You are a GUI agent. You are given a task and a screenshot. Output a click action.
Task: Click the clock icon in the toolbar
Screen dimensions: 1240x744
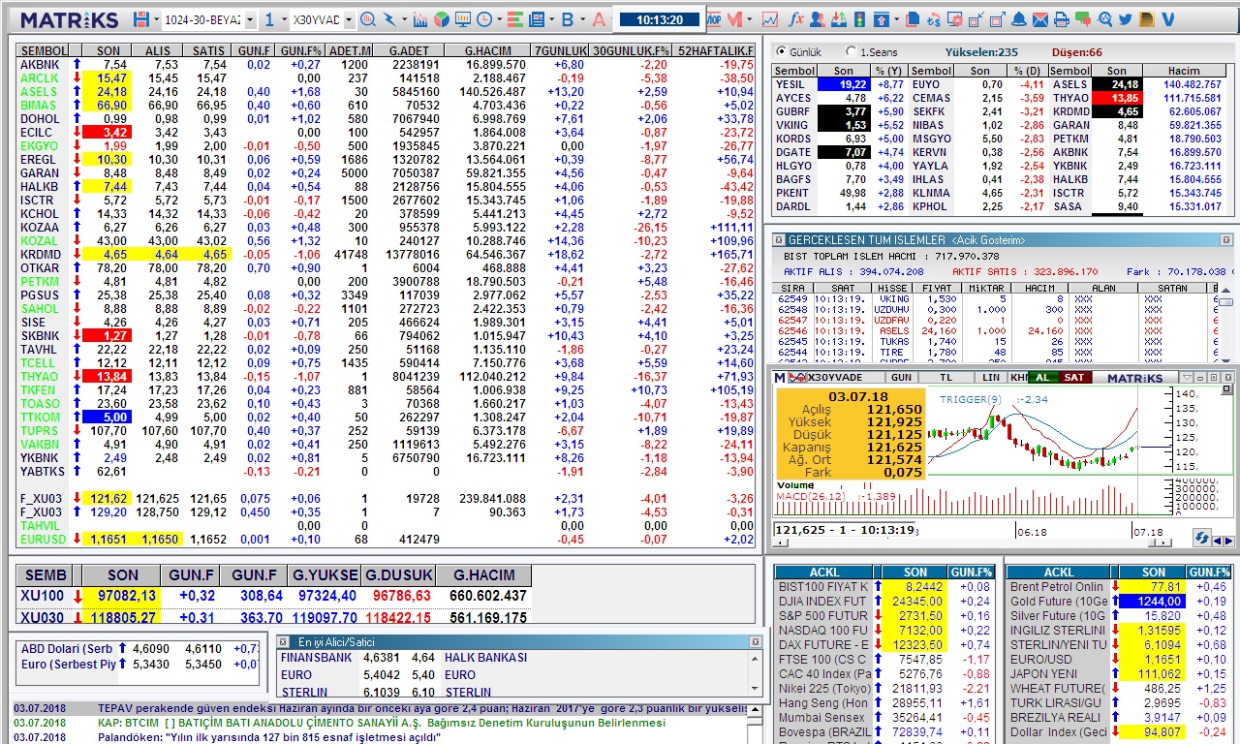[483, 19]
